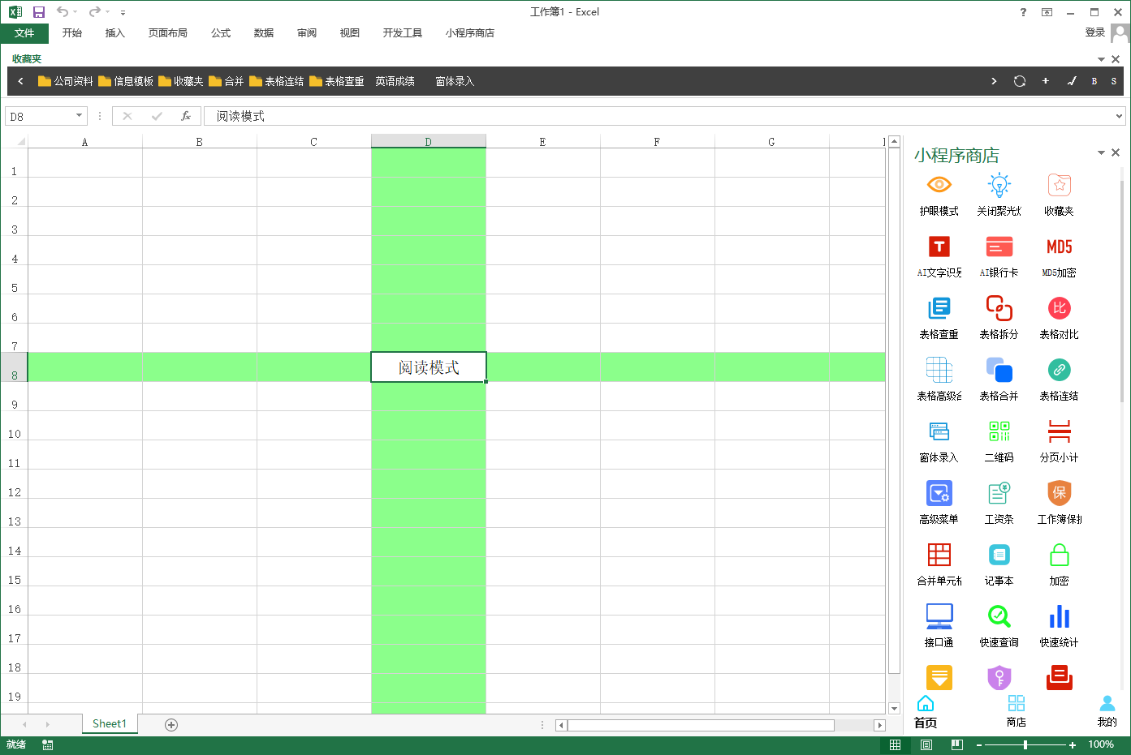The image size is (1131, 755).
Task: Toggle the S button in favorites bar
Action: point(1113,81)
